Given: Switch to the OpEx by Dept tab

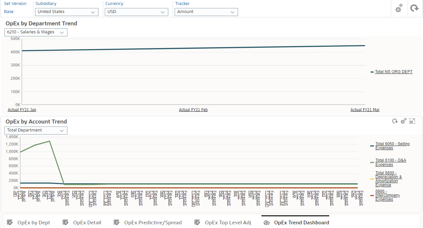Looking at the screenshot, I should click(x=29, y=223).
